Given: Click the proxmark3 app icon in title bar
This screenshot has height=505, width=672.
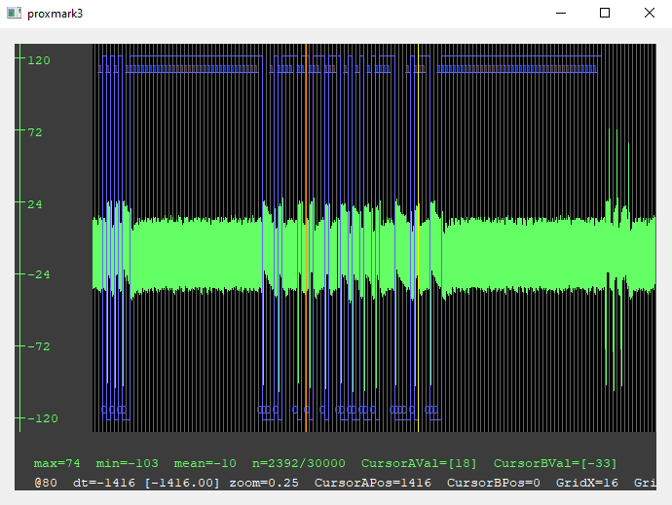Looking at the screenshot, I should coord(13,14).
